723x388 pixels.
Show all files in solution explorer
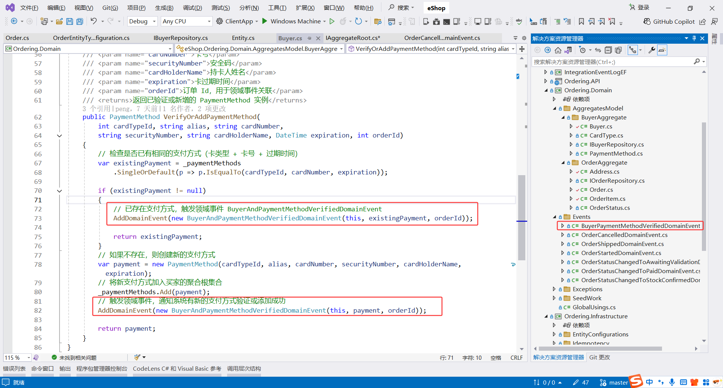618,50
